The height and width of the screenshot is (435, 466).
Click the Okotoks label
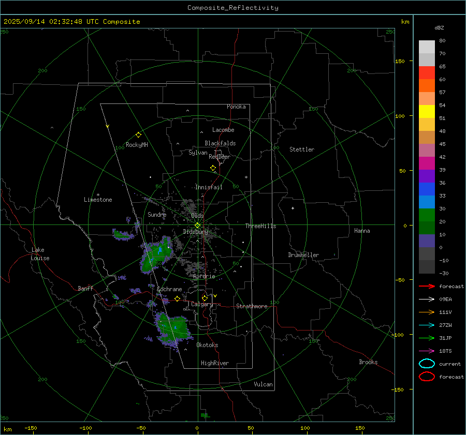[x=208, y=346]
